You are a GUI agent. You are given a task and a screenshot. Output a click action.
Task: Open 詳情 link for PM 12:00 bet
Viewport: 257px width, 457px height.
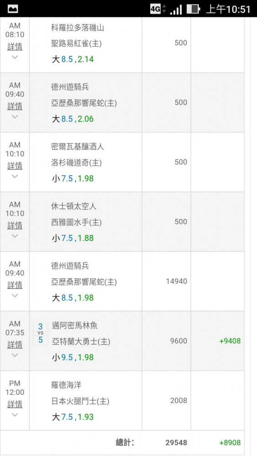pyautogui.click(x=15, y=404)
